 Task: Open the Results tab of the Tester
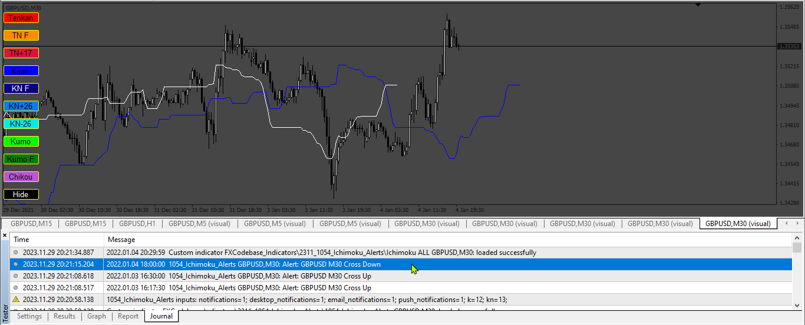[x=65, y=316]
